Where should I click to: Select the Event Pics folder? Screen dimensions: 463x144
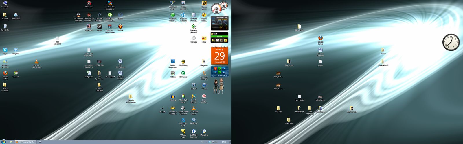coord(289,121)
